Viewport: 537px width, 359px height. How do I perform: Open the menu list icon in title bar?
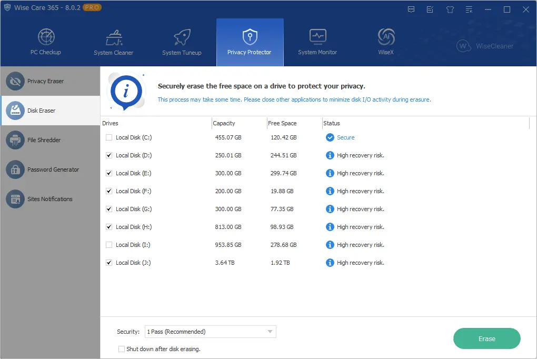tap(469, 9)
